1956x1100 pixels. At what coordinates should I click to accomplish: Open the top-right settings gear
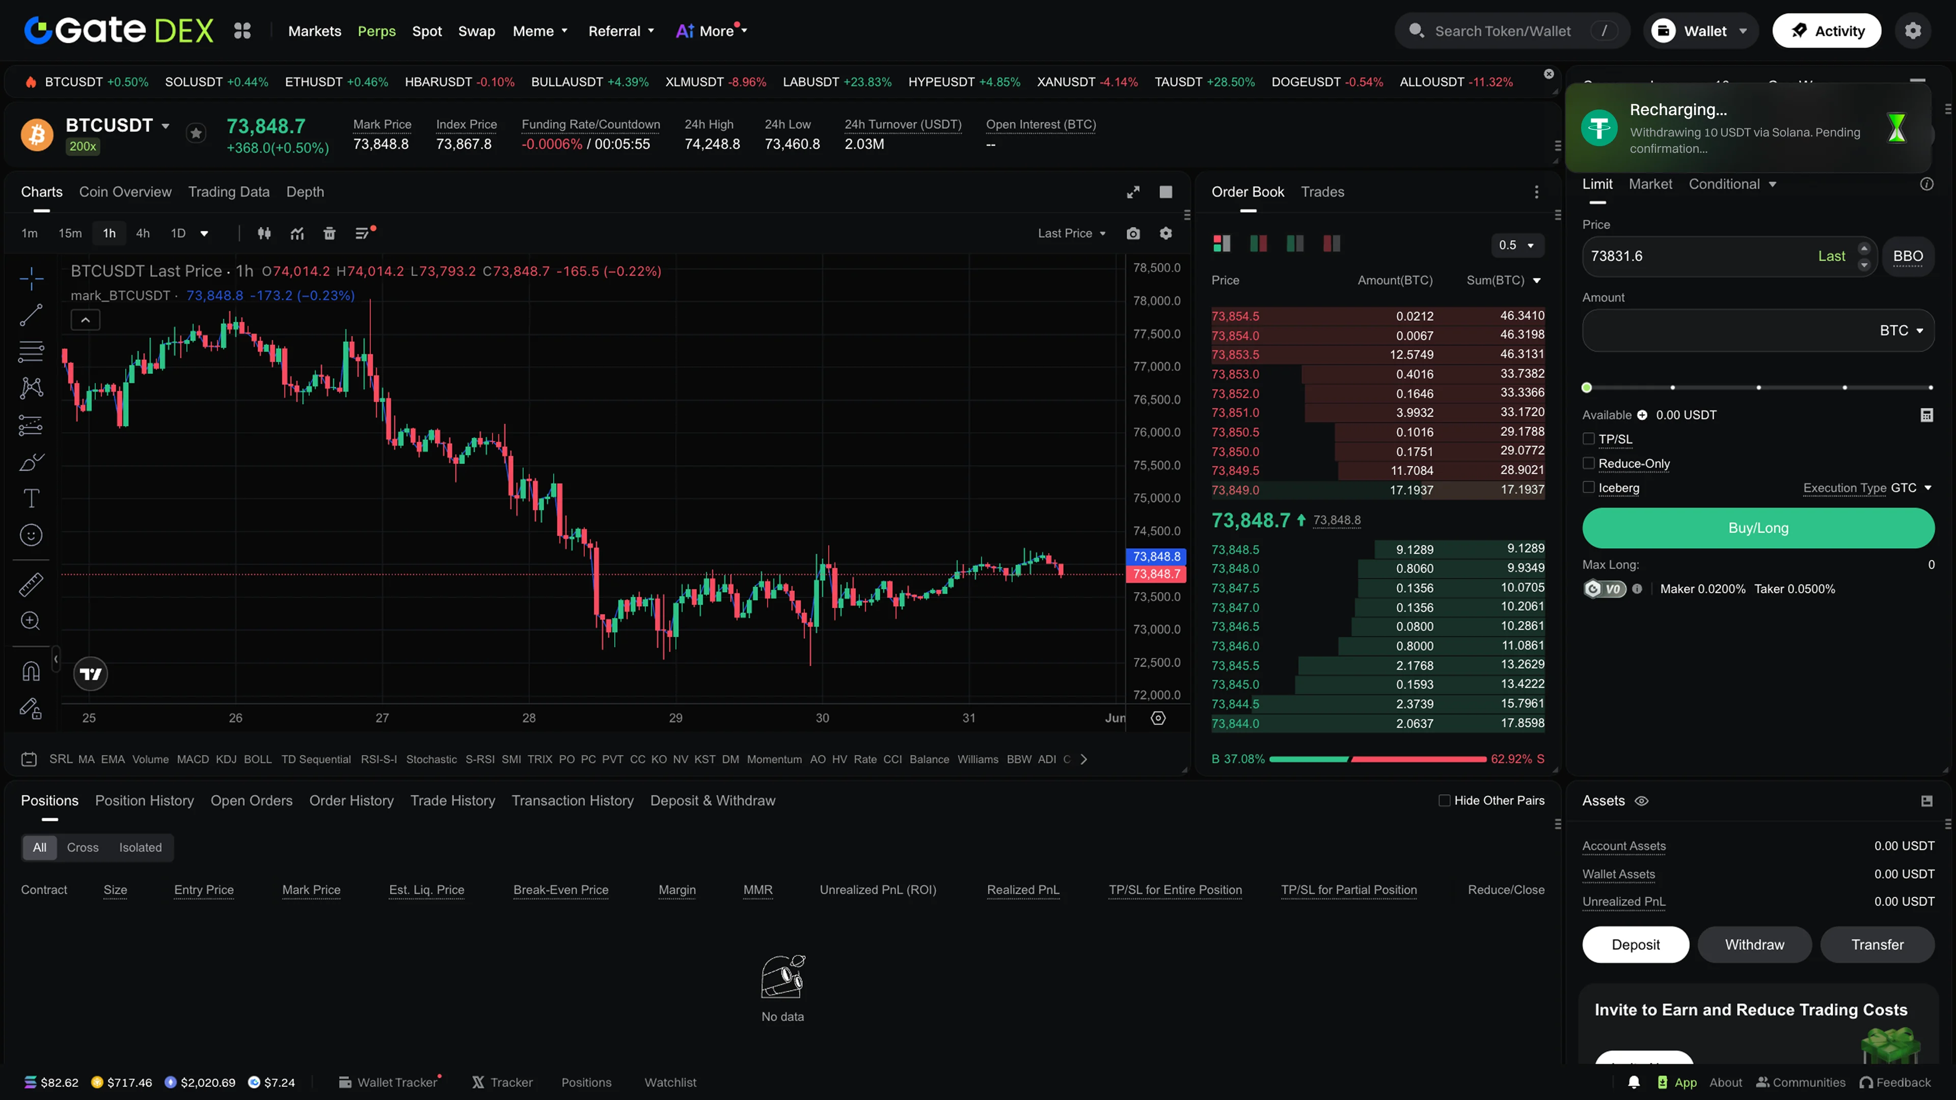click(x=1913, y=31)
